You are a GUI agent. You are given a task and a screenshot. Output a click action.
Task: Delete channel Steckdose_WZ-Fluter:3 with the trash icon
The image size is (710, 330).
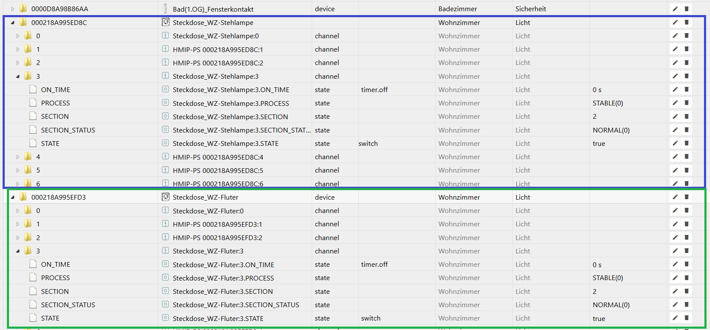tap(687, 251)
